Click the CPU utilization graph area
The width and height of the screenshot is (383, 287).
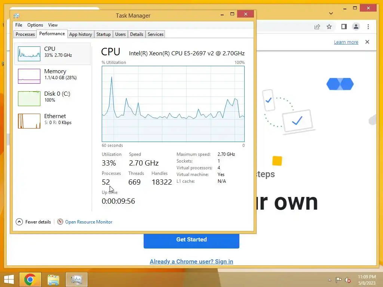(x=173, y=104)
